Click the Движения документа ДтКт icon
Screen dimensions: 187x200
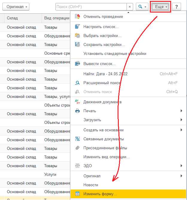[77, 102]
